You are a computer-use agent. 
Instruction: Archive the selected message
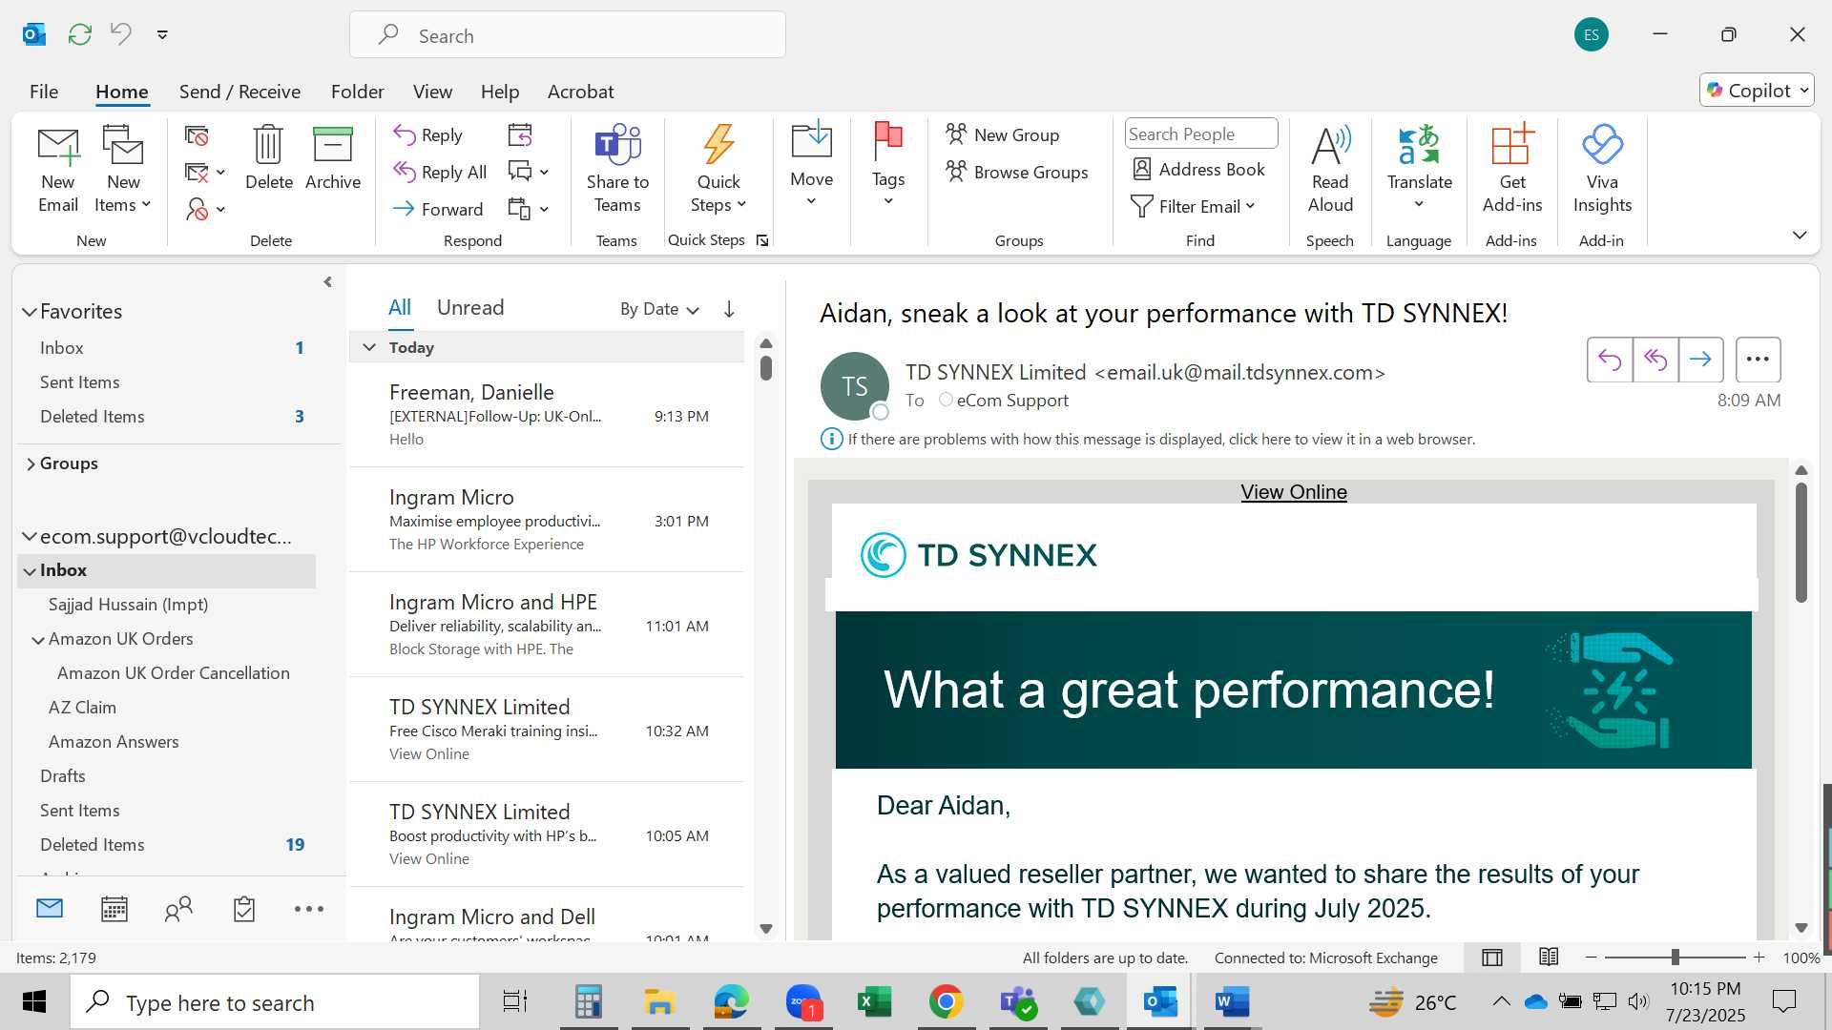[333, 159]
